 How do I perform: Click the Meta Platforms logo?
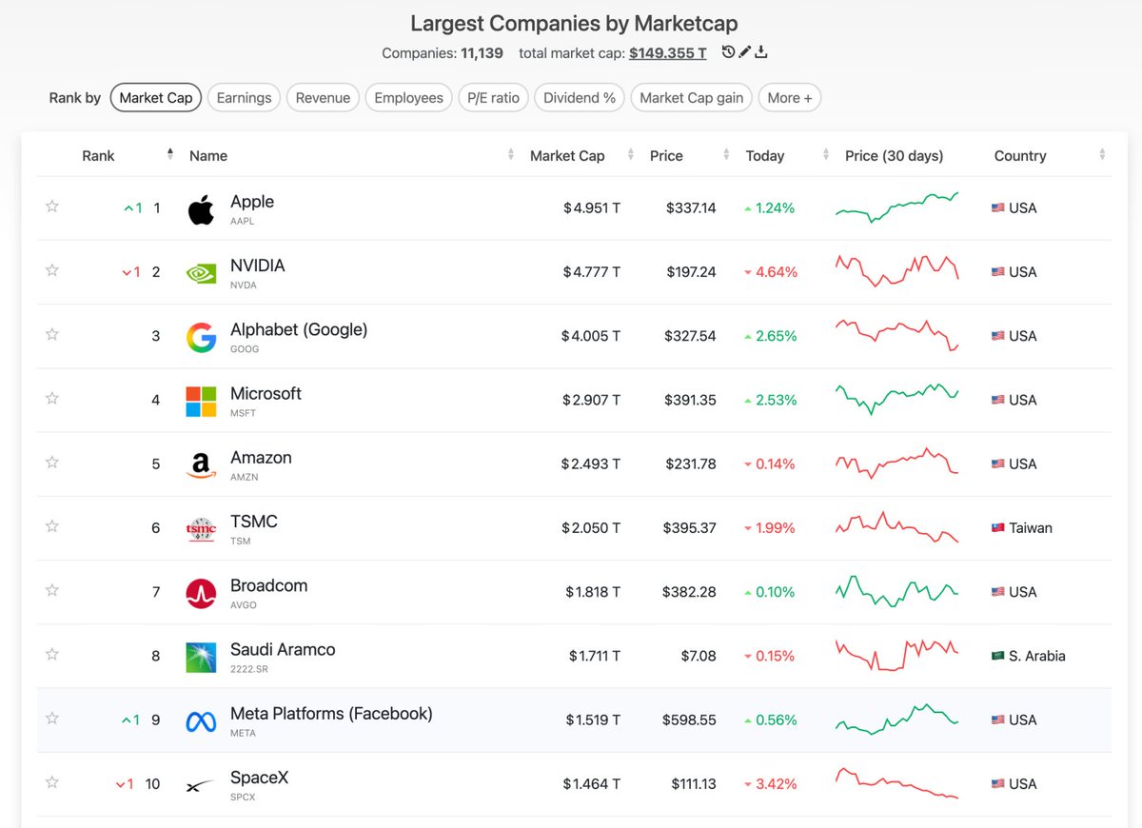click(x=201, y=721)
